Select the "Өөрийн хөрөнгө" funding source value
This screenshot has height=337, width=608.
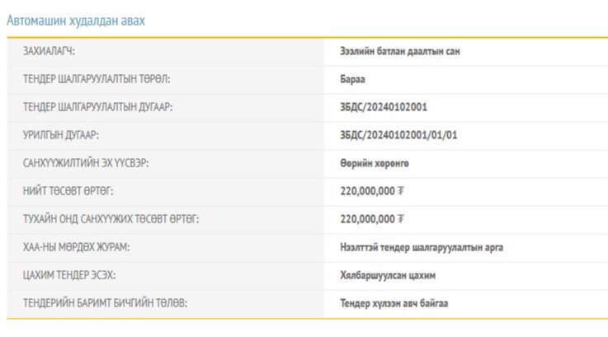[x=374, y=163]
